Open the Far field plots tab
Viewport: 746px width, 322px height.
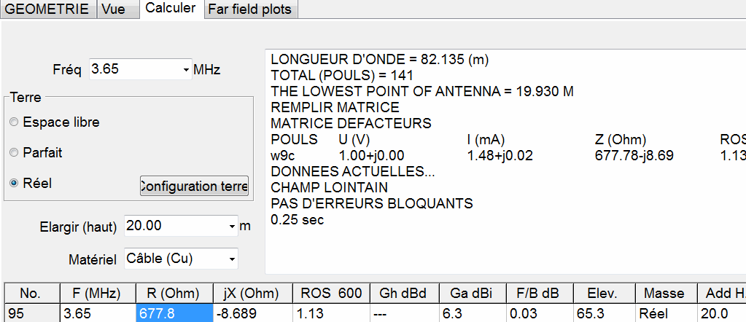coord(249,9)
